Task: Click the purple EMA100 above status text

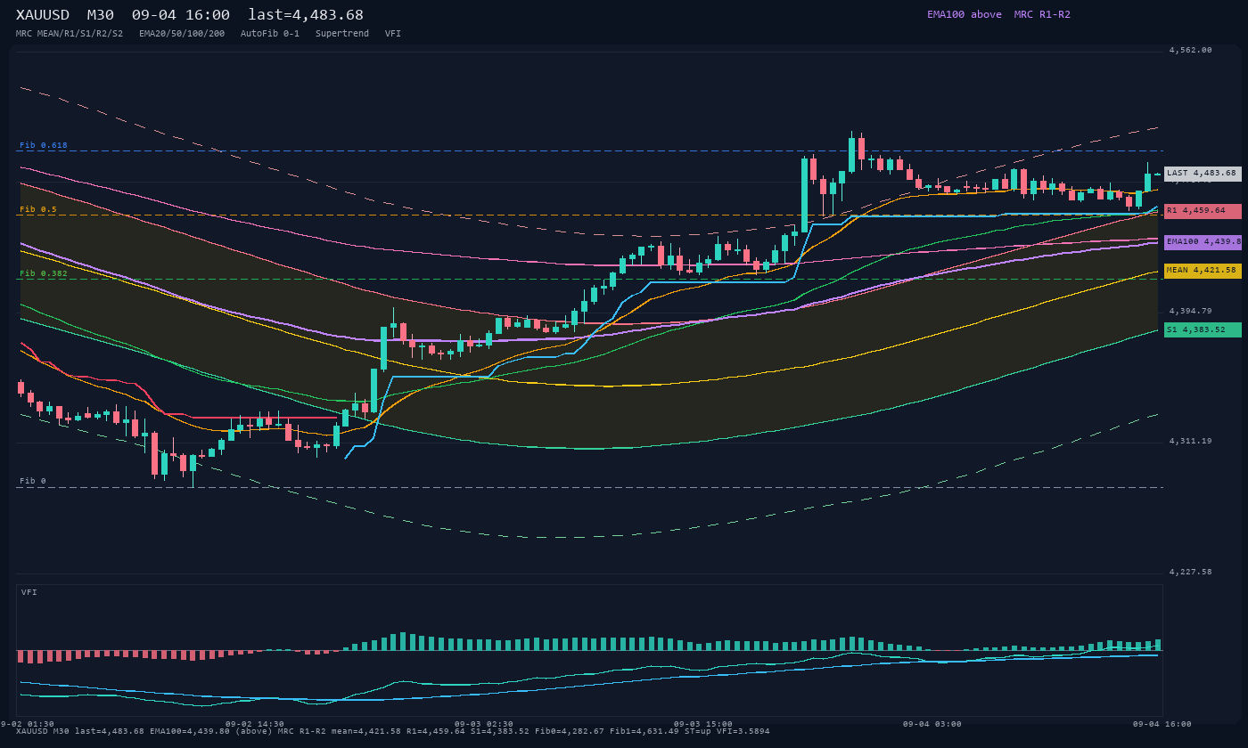Action: click(x=965, y=14)
